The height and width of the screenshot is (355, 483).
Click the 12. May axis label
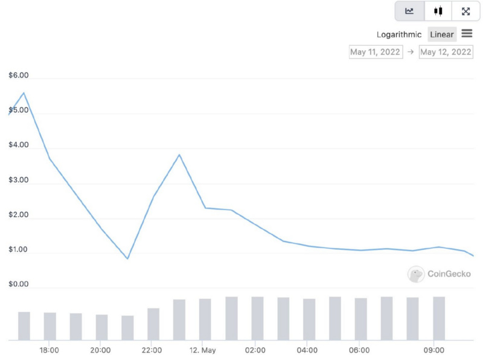[x=202, y=350]
